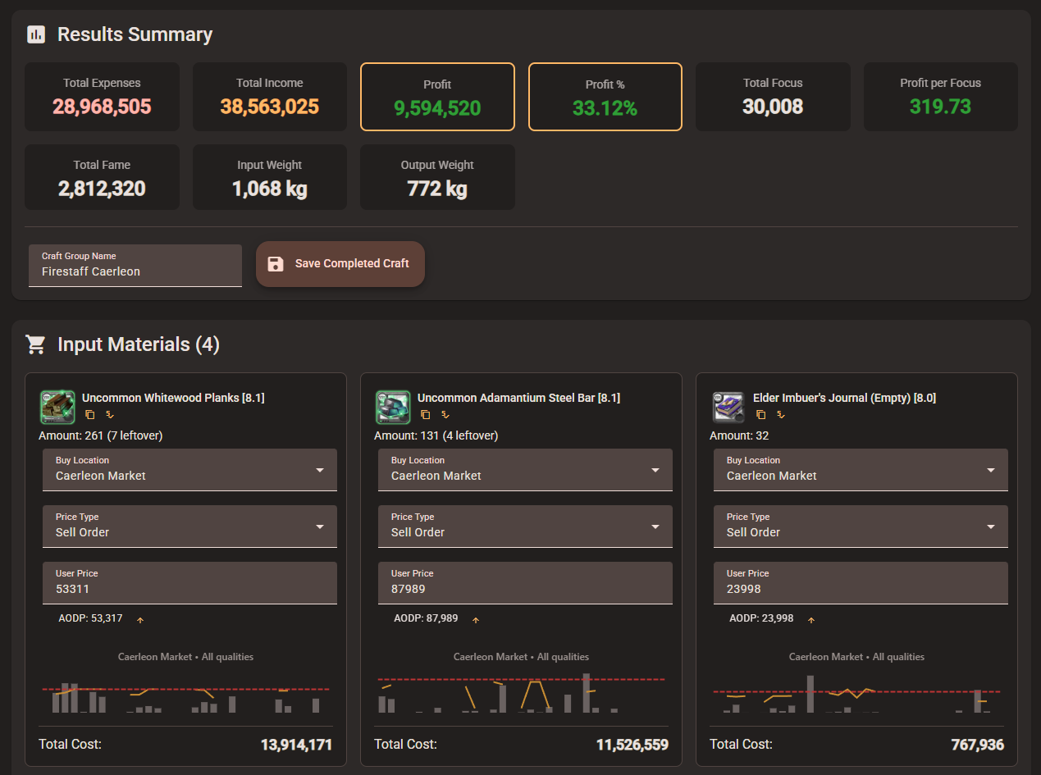This screenshot has width=1041, height=775.
Task: Click the Adamantium Steel Bar price history chart
Action: coord(521,693)
